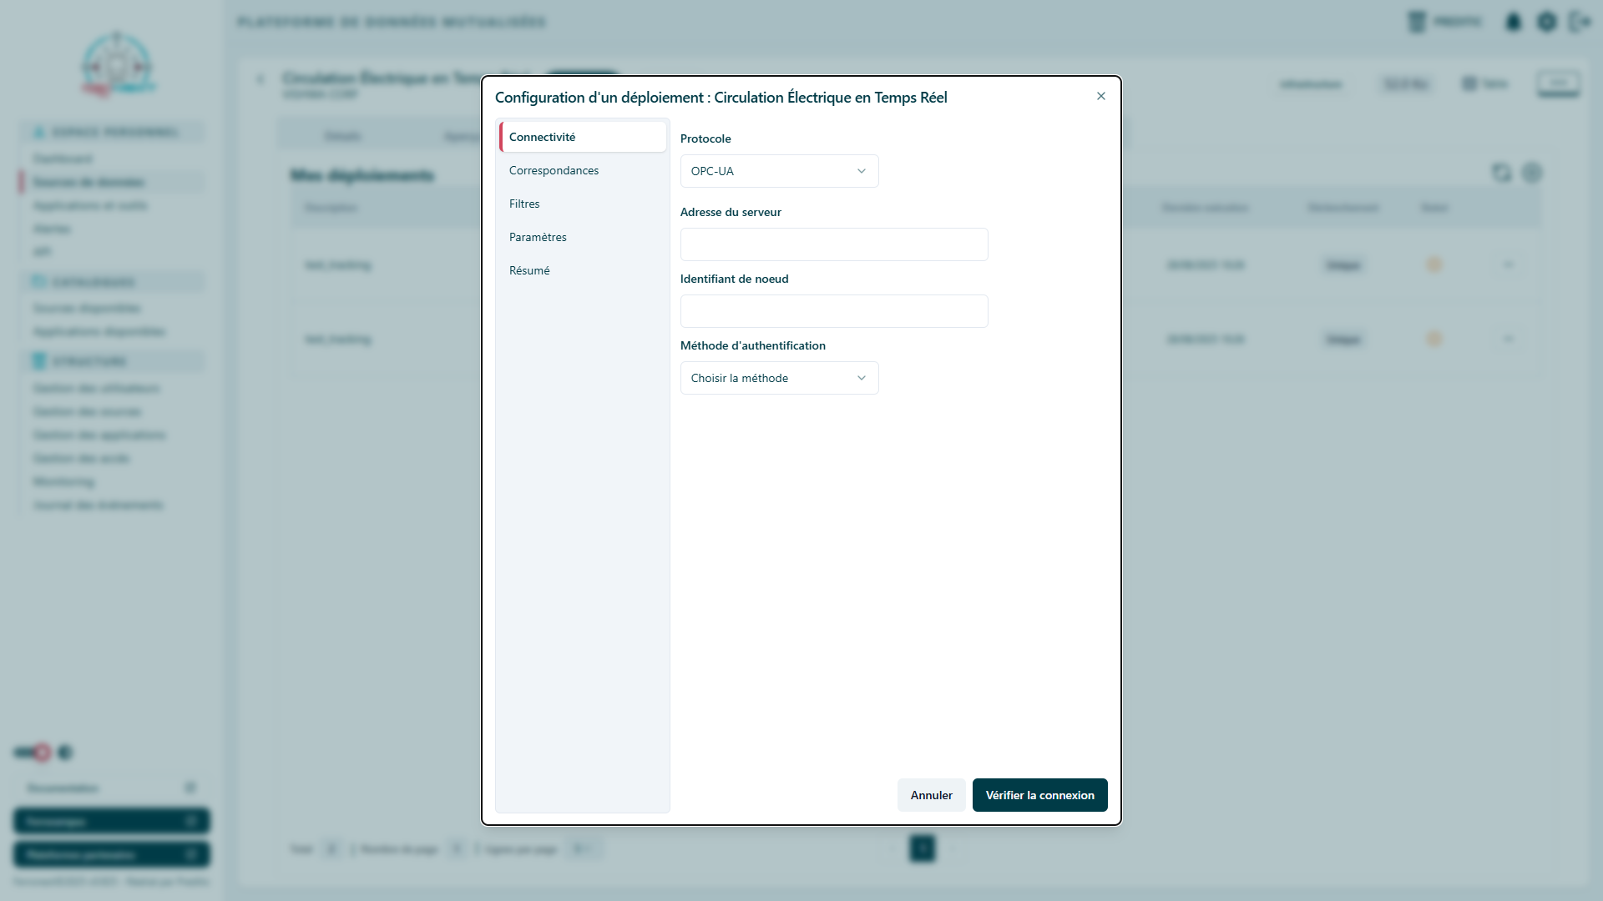Click the platform logo in sidebar
The width and height of the screenshot is (1603, 901).
tap(118, 64)
